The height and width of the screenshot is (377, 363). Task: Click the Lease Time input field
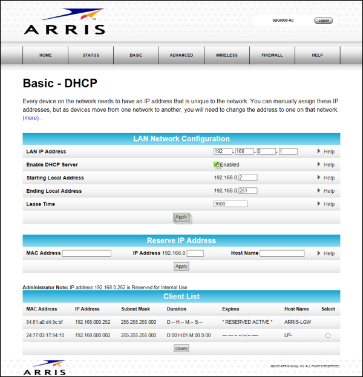(230, 204)
